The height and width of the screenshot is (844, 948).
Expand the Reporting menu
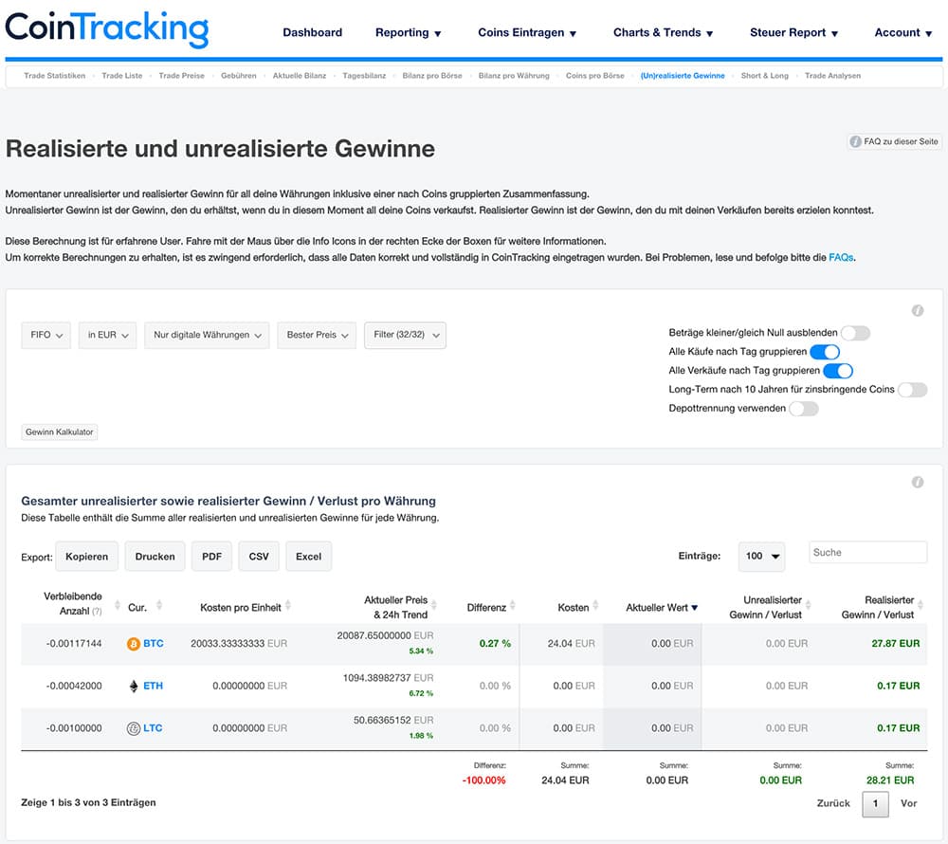tap(408, 32)
